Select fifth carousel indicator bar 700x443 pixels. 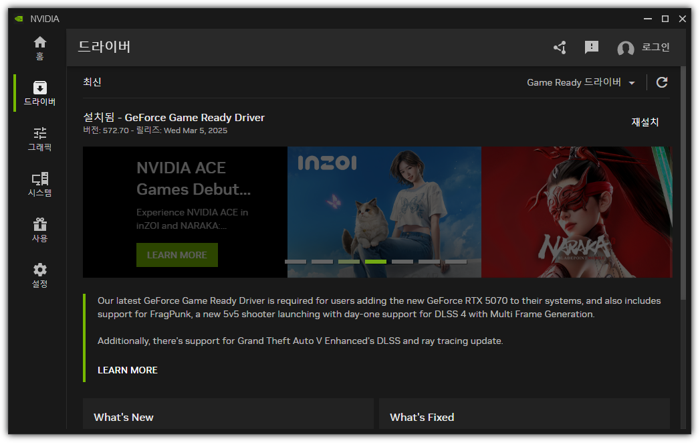pyautogui.click(x=402, y=262)
